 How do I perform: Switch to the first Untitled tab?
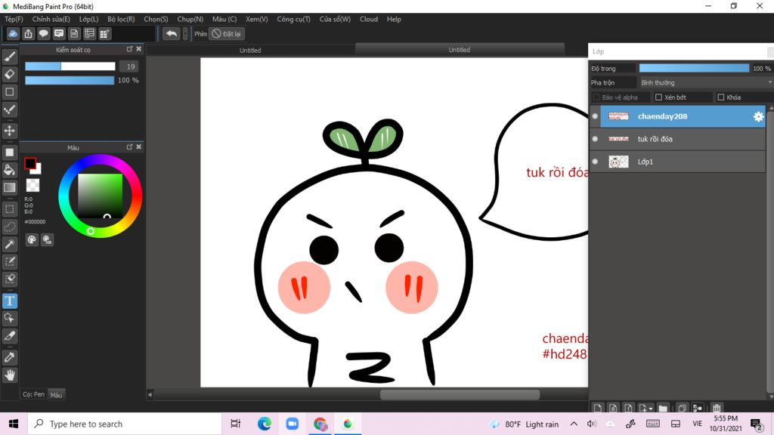coord(250,50)
